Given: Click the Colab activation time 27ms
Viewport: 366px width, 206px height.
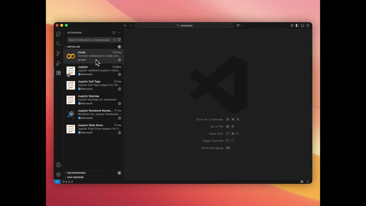Looking at the screenshot, I should coord(117,52).
